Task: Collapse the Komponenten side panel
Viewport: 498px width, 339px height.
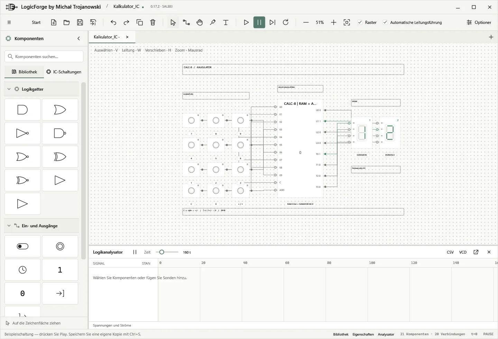Action: (79, 38)
